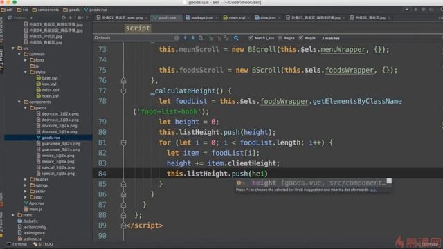This screenshot has height=249, width=443.
Task: Open the run configuration dropdown
Action: (x=407, y=10)
